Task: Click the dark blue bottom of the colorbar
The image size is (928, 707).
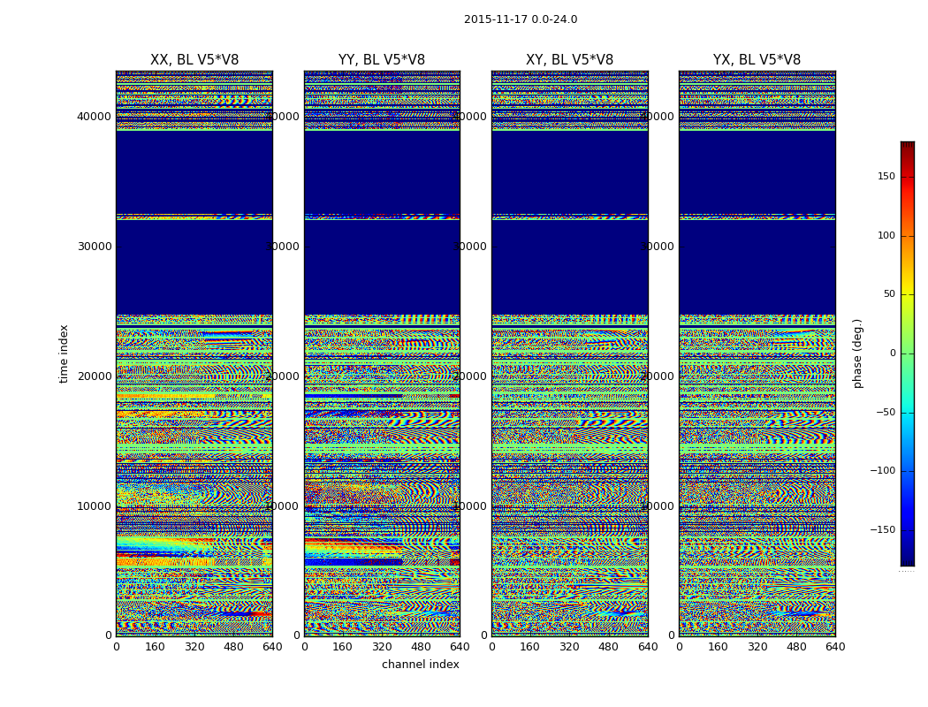Action: 907,560
